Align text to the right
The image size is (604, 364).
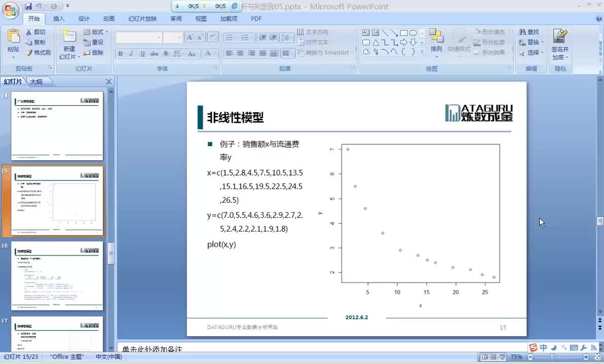pyautogui.click(x=251, y=54)
